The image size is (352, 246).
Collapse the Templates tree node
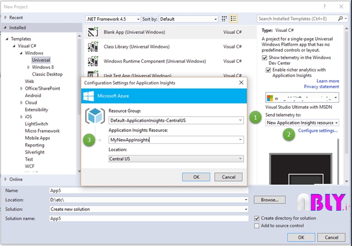tap(7, 39)
